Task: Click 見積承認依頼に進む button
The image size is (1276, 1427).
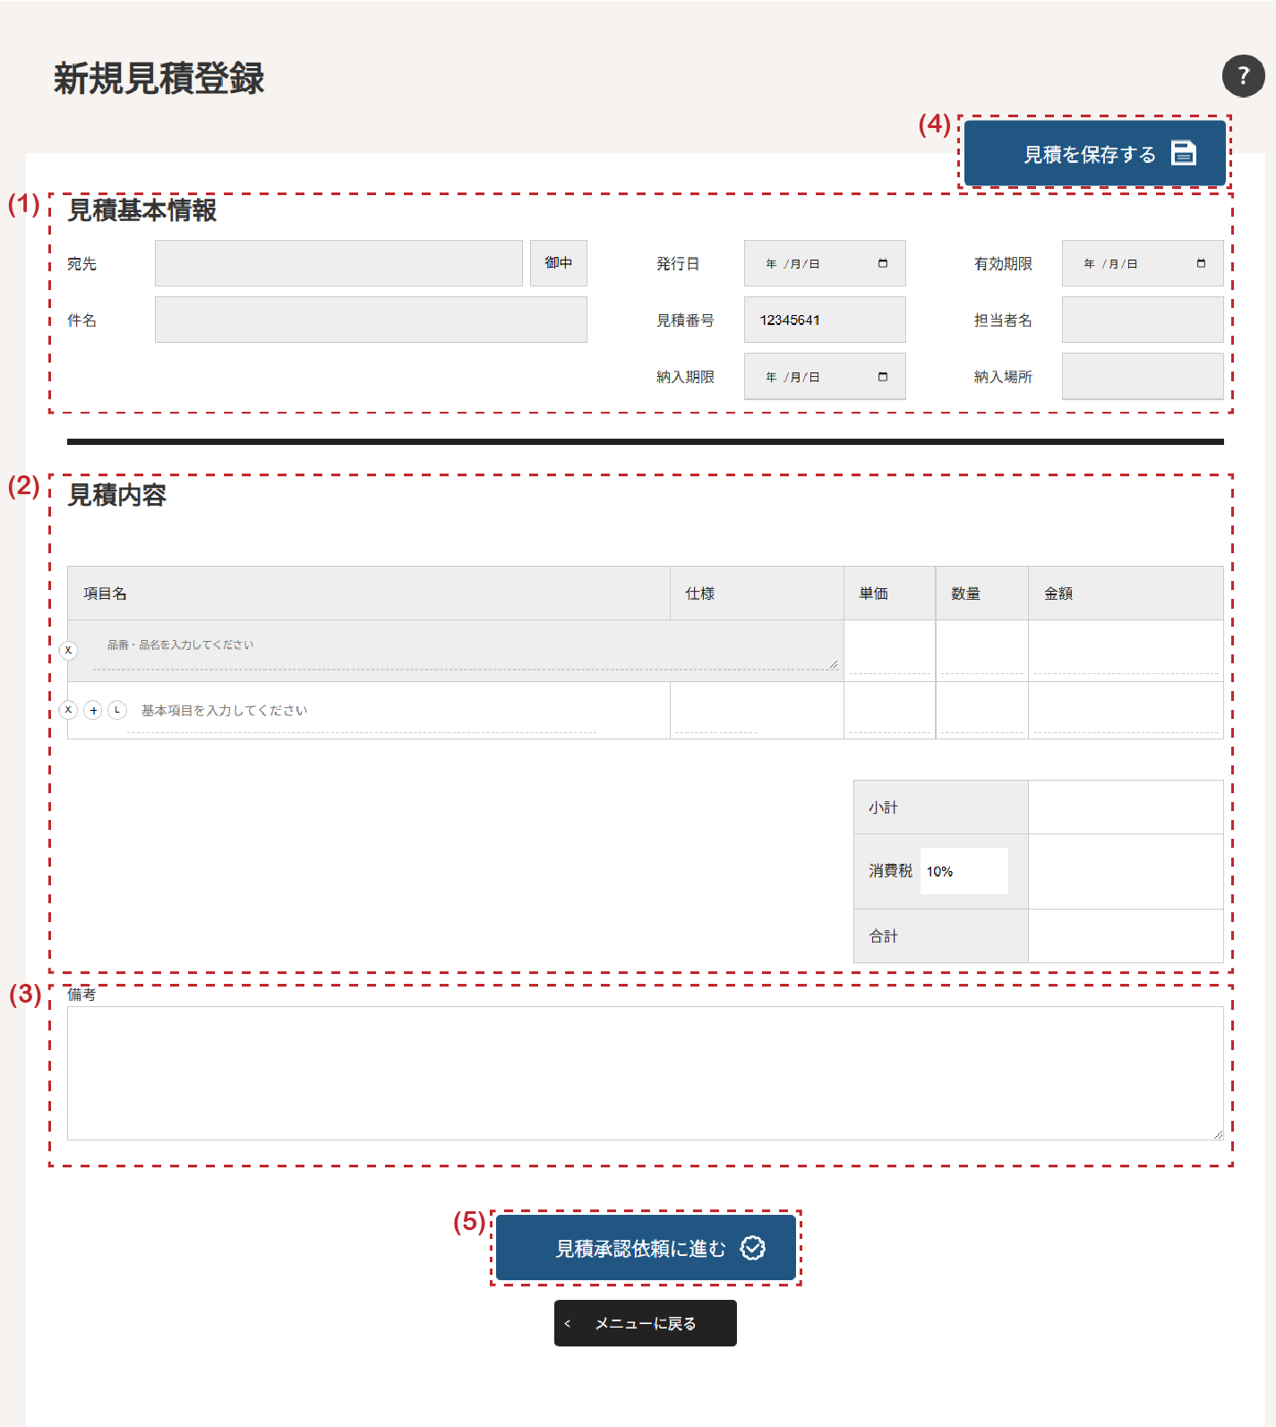Action: click(646, 1248)
